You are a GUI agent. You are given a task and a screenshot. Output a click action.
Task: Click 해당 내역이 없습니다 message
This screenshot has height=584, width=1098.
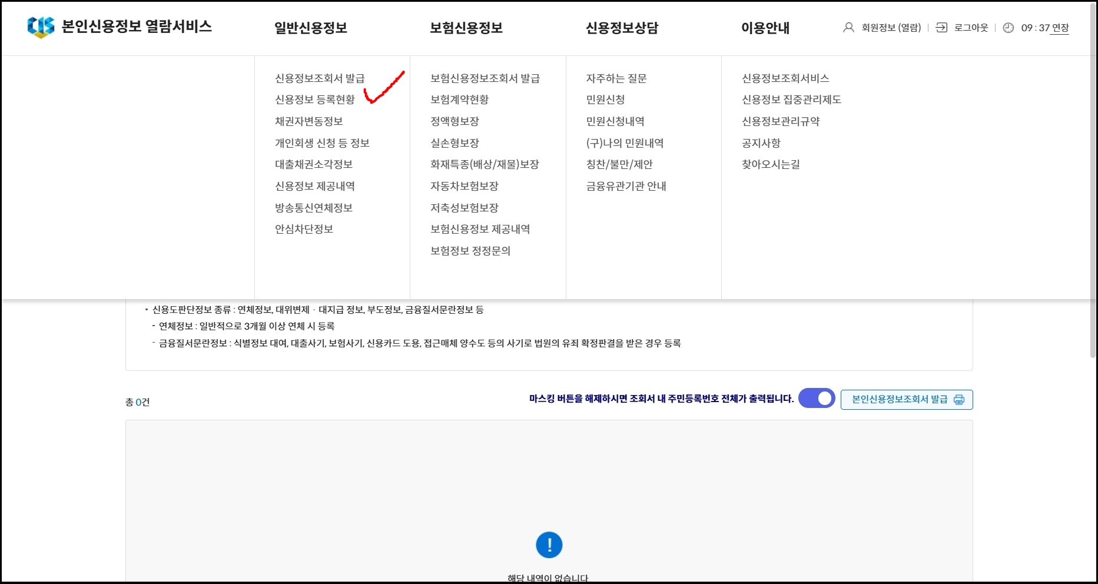[548, 579]
